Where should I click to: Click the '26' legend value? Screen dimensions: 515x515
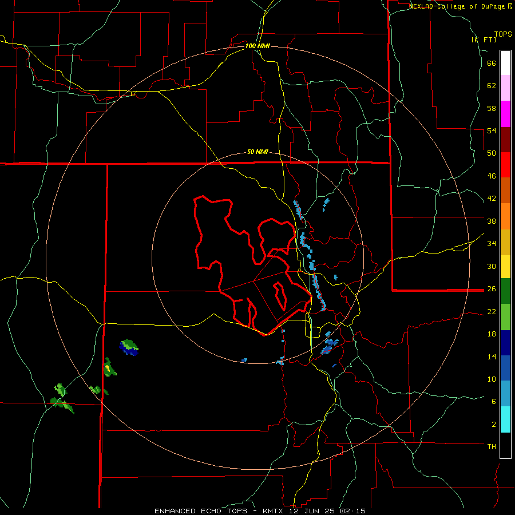492,289
